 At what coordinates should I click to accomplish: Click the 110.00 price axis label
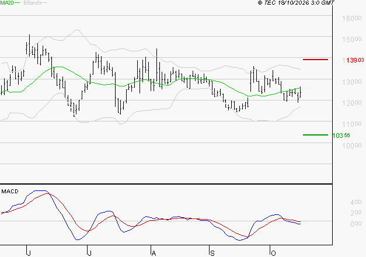(x=352, y=124)
